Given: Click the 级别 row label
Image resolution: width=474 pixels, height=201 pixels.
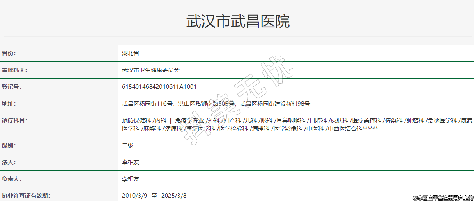Looking at the screenshot, I should 9,145.
